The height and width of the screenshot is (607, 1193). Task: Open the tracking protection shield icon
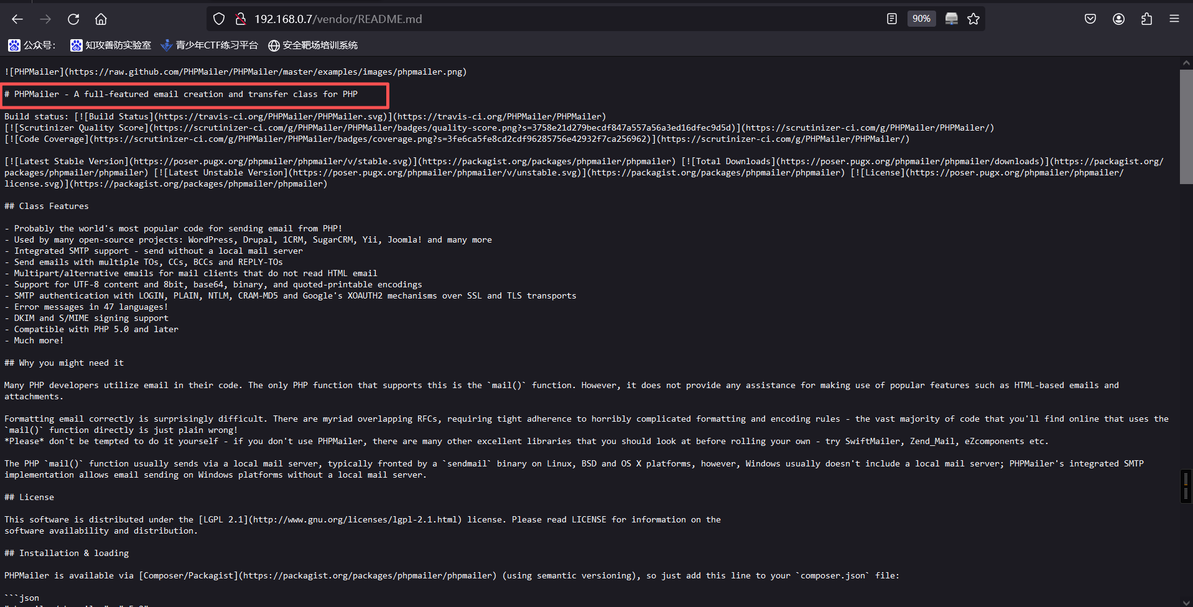pos(219,19)
